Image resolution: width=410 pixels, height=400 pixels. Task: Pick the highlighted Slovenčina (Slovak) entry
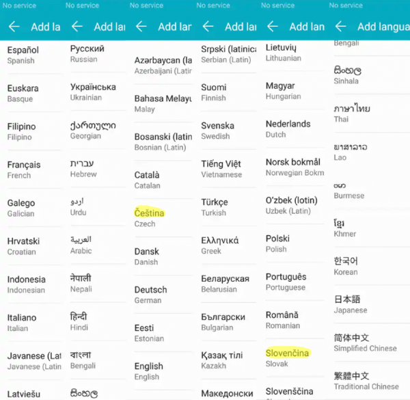coord(287,358)
